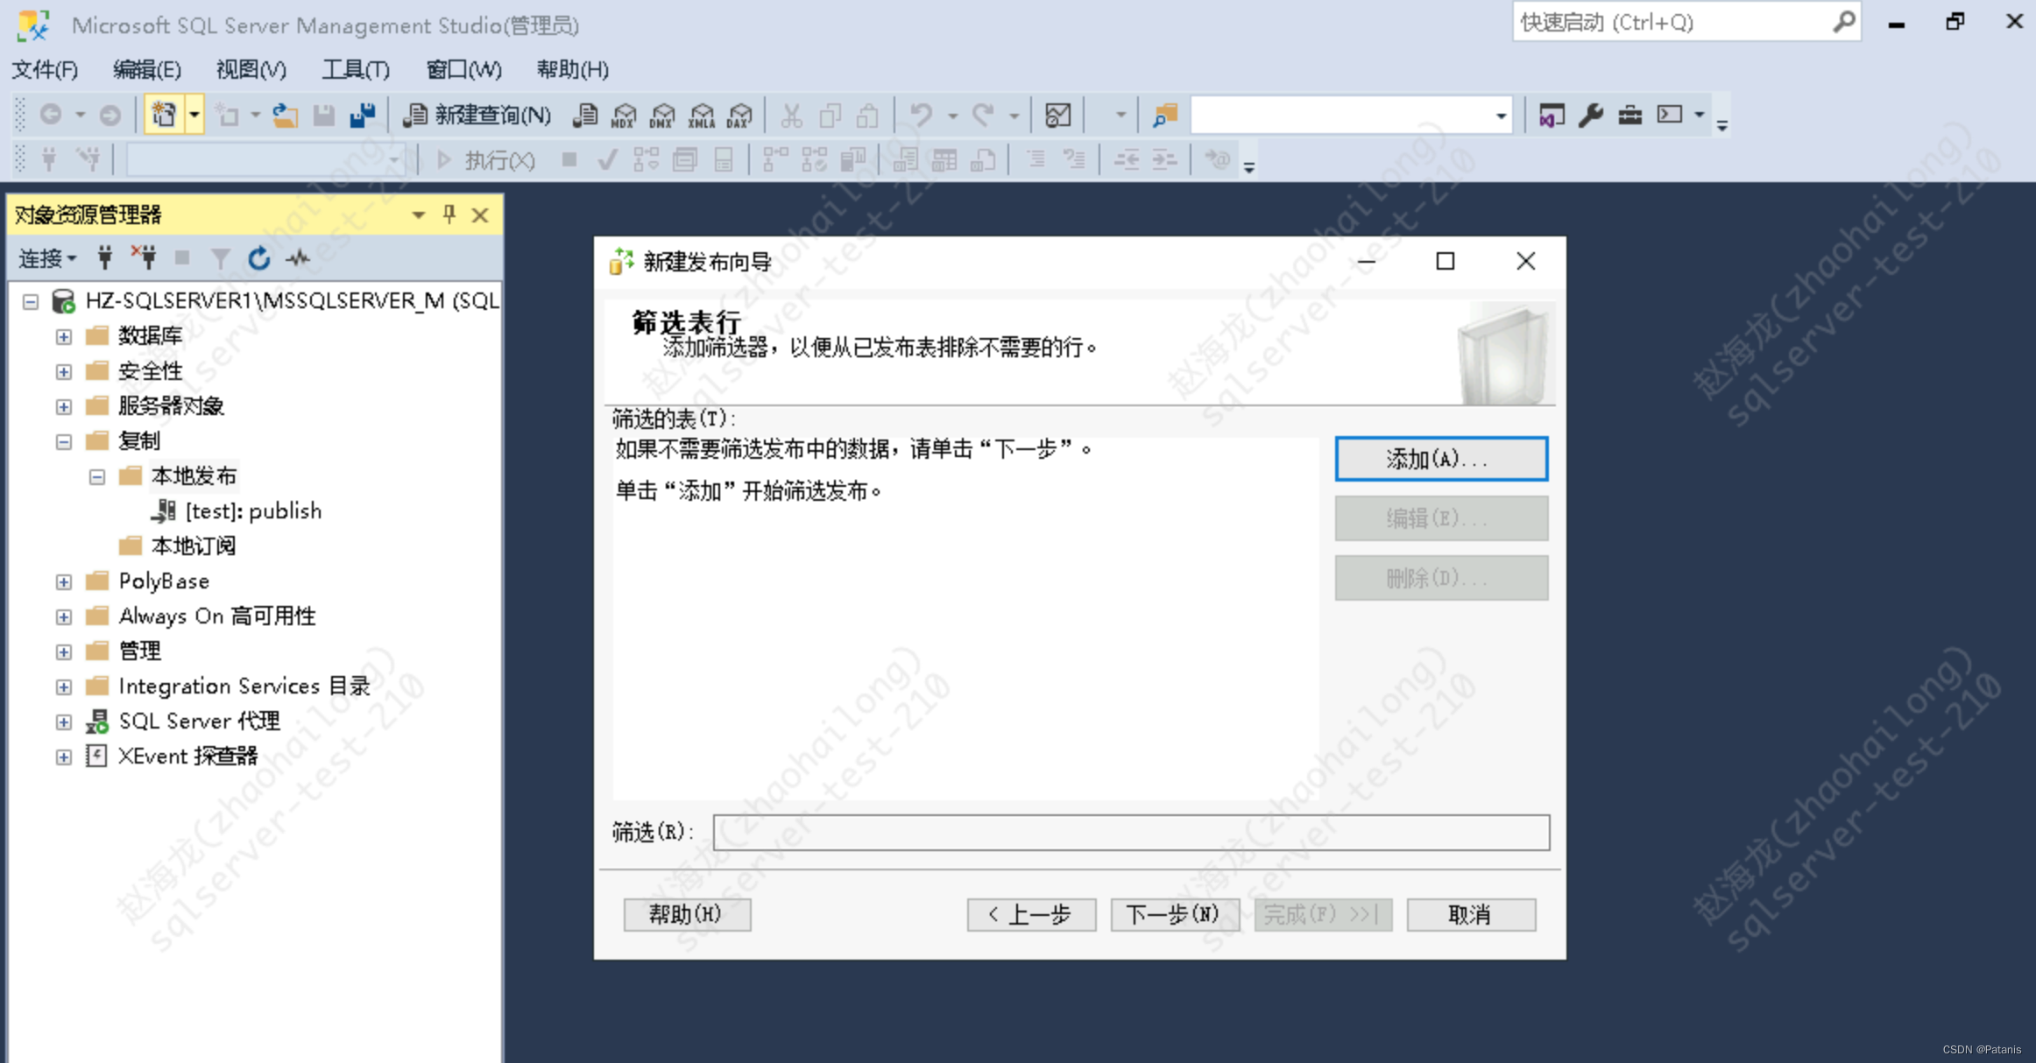Pin the Object Explorer panel
2036x1063 pixels.
[449, 215]
